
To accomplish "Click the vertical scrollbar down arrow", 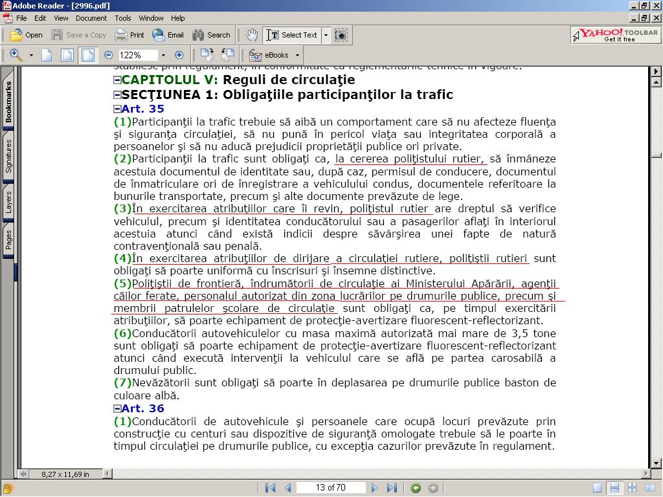I will [657, 463].
